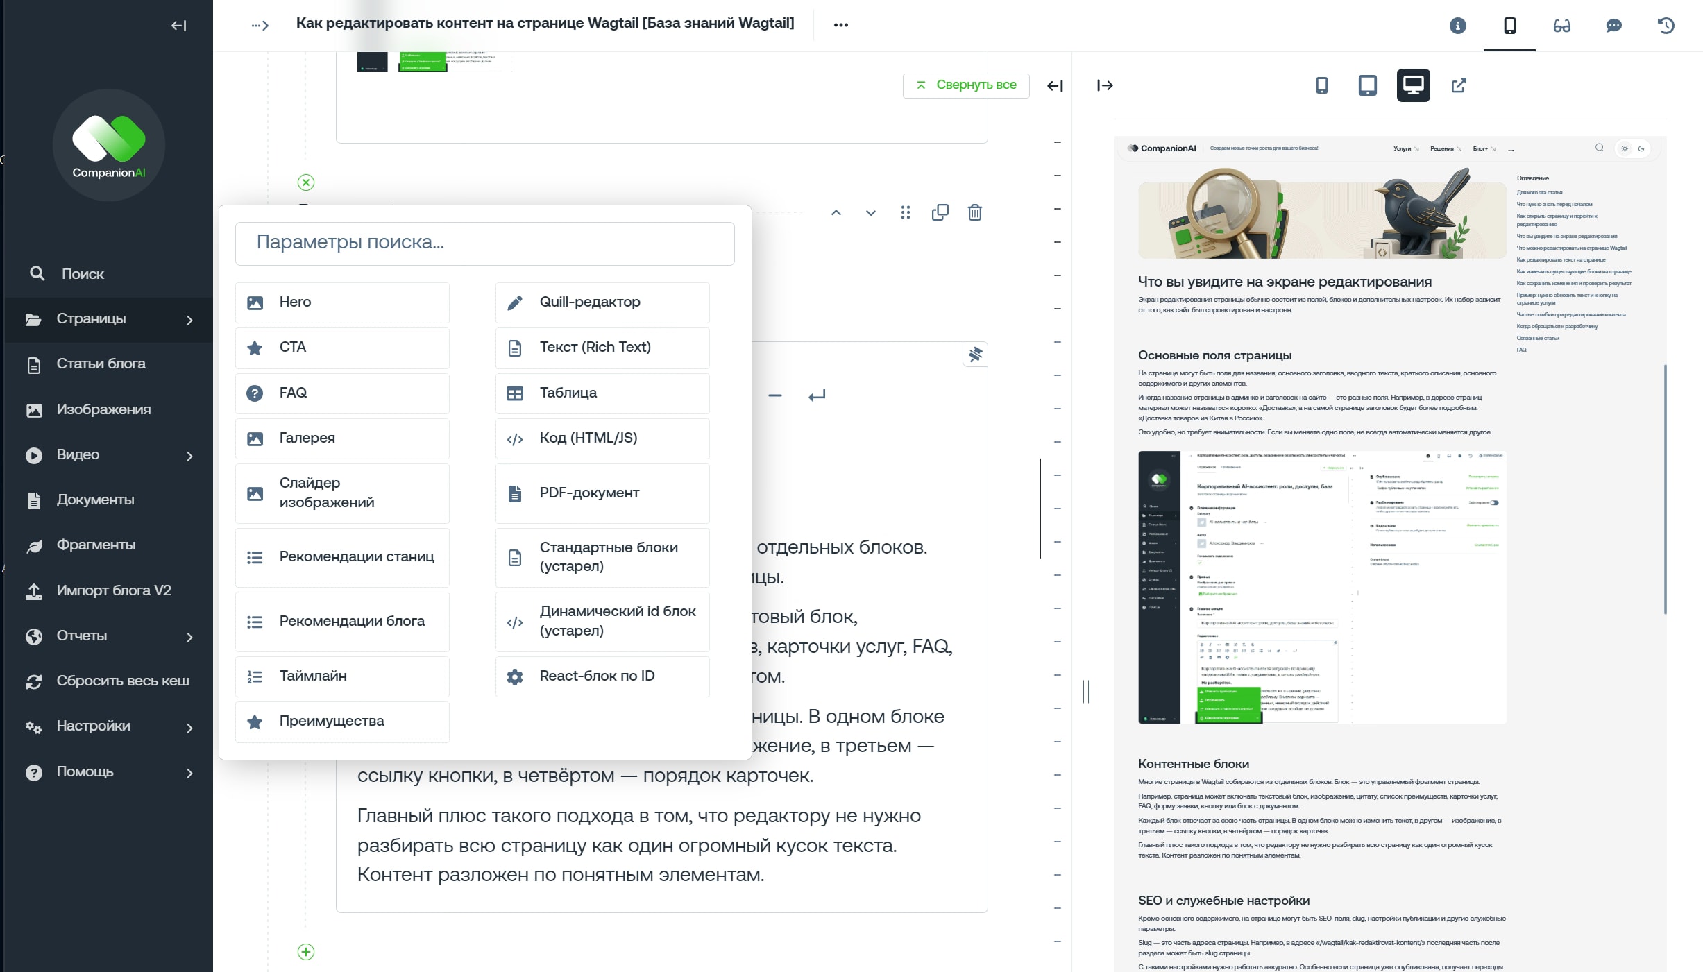Open Фрагменты in sidebar
This screenshot has width=1703, height=972.
(108, 545)
